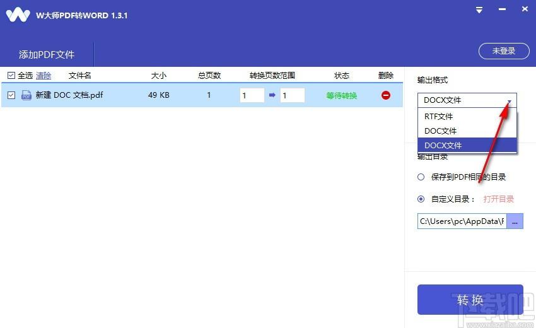Select 保存到PDF相同的目录 radio option
536x328 pixels.
421,177
